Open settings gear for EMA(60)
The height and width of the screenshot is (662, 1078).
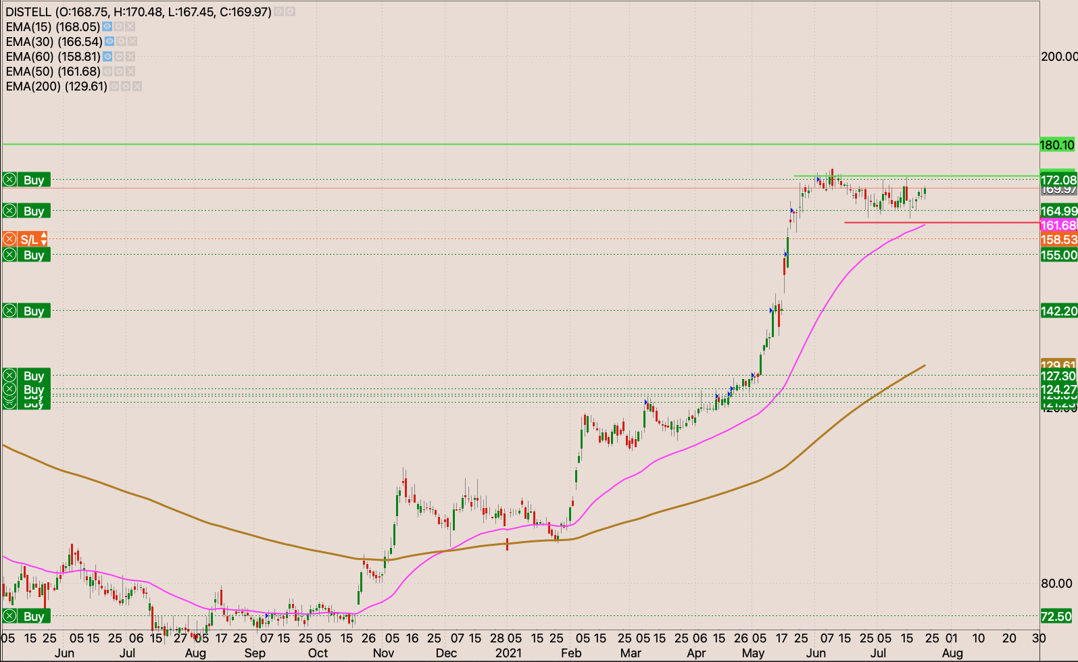click(x=119, y=57)
